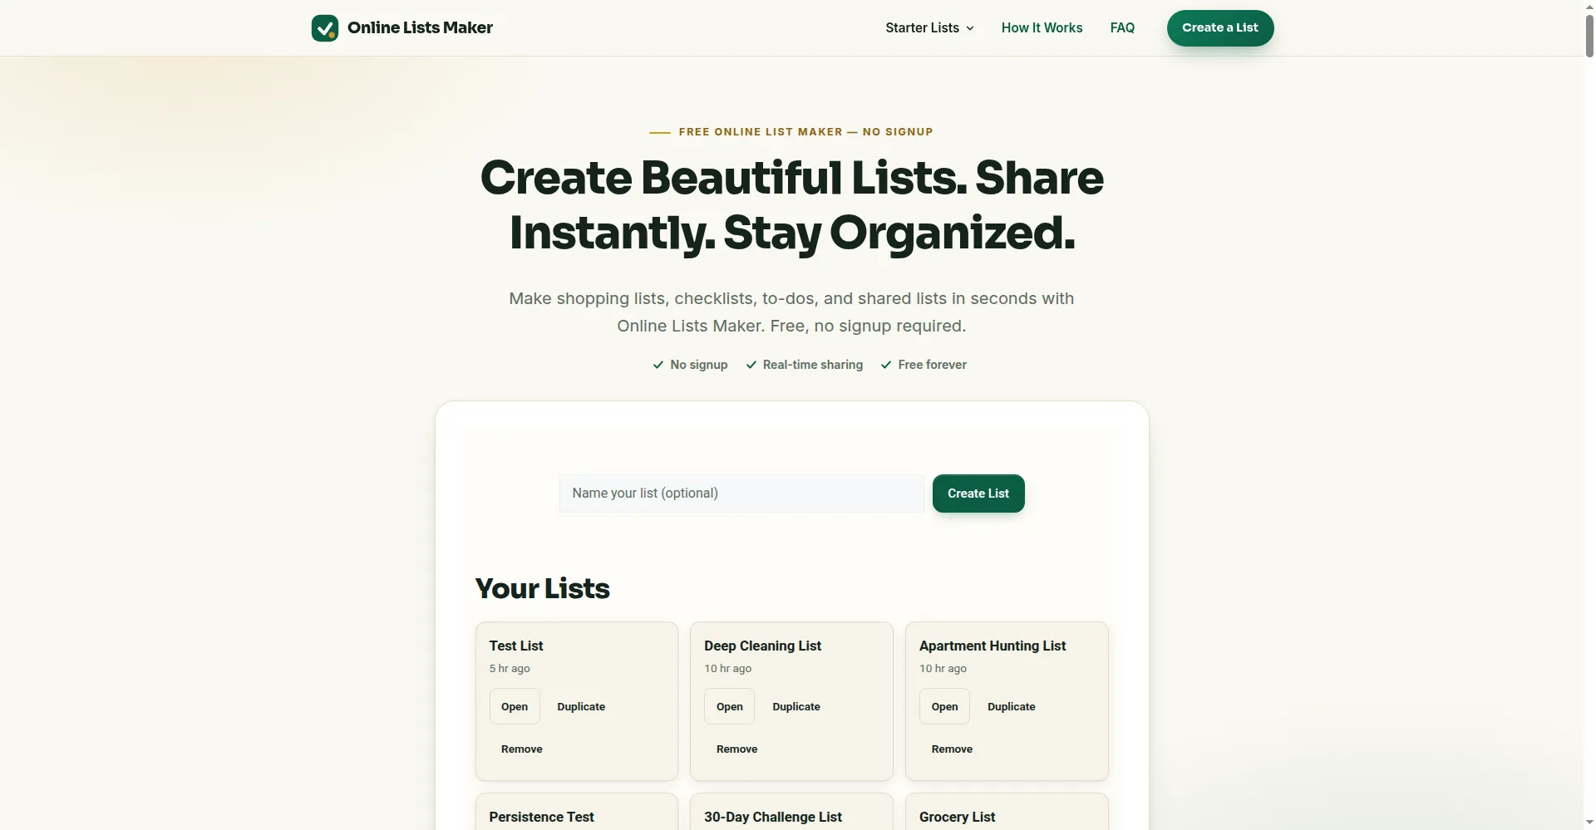Open the FAQ nav link
The image size is (1596, 830).
tap(1122, 28)
